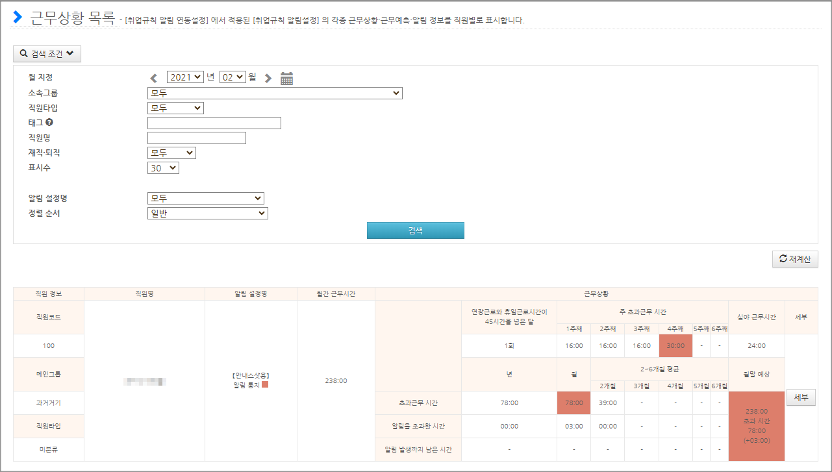Click the red 알림 통지 color swatch

click(264, 385)
